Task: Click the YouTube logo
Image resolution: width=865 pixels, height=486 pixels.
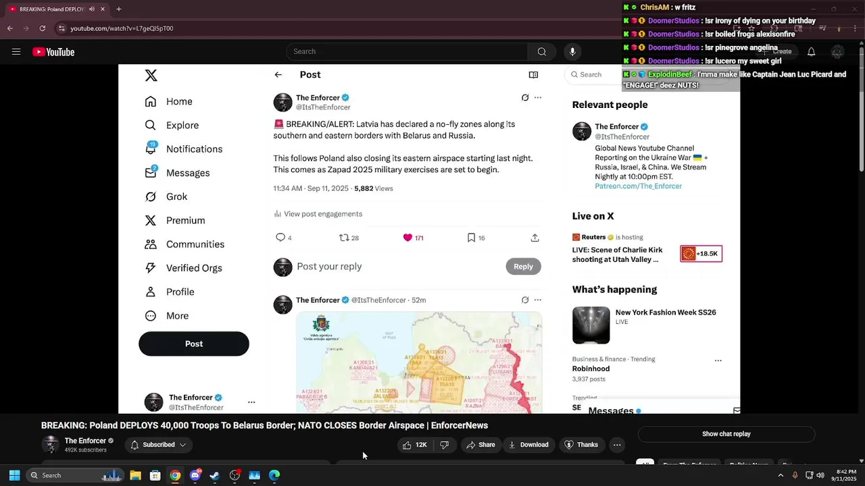Action: 53,52
